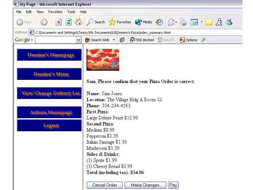Click Make Changes button
The height and width of the screenshot is (190, 253).
[145, 185]
